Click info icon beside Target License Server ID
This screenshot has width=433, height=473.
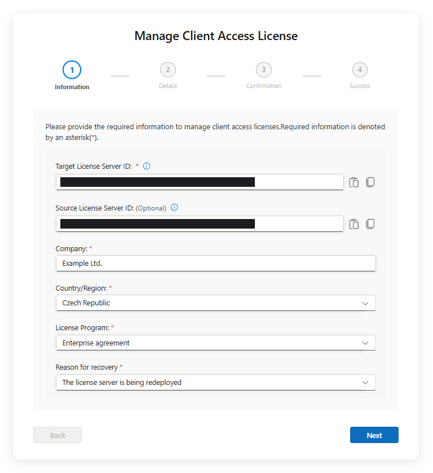click(147, 166)
